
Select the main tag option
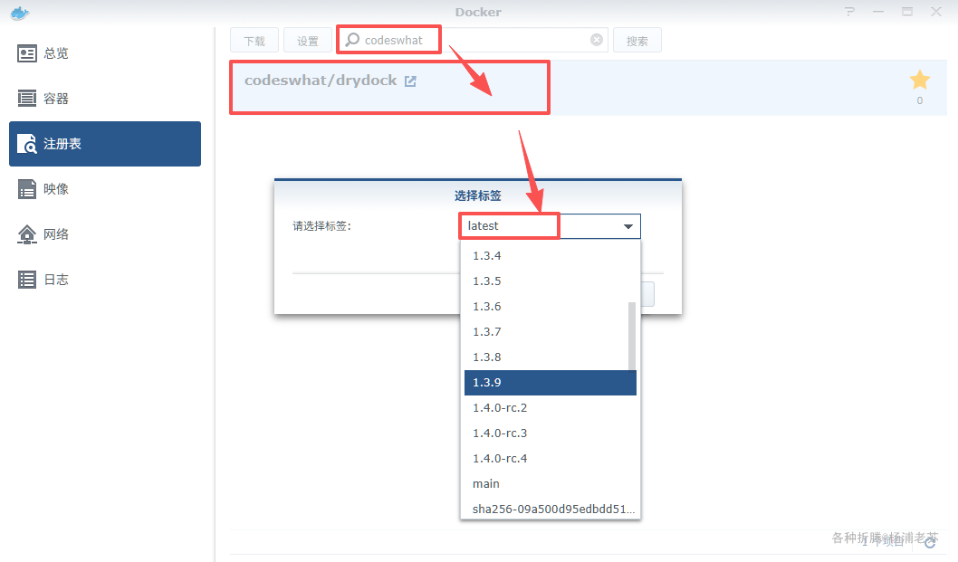(550, 484)
